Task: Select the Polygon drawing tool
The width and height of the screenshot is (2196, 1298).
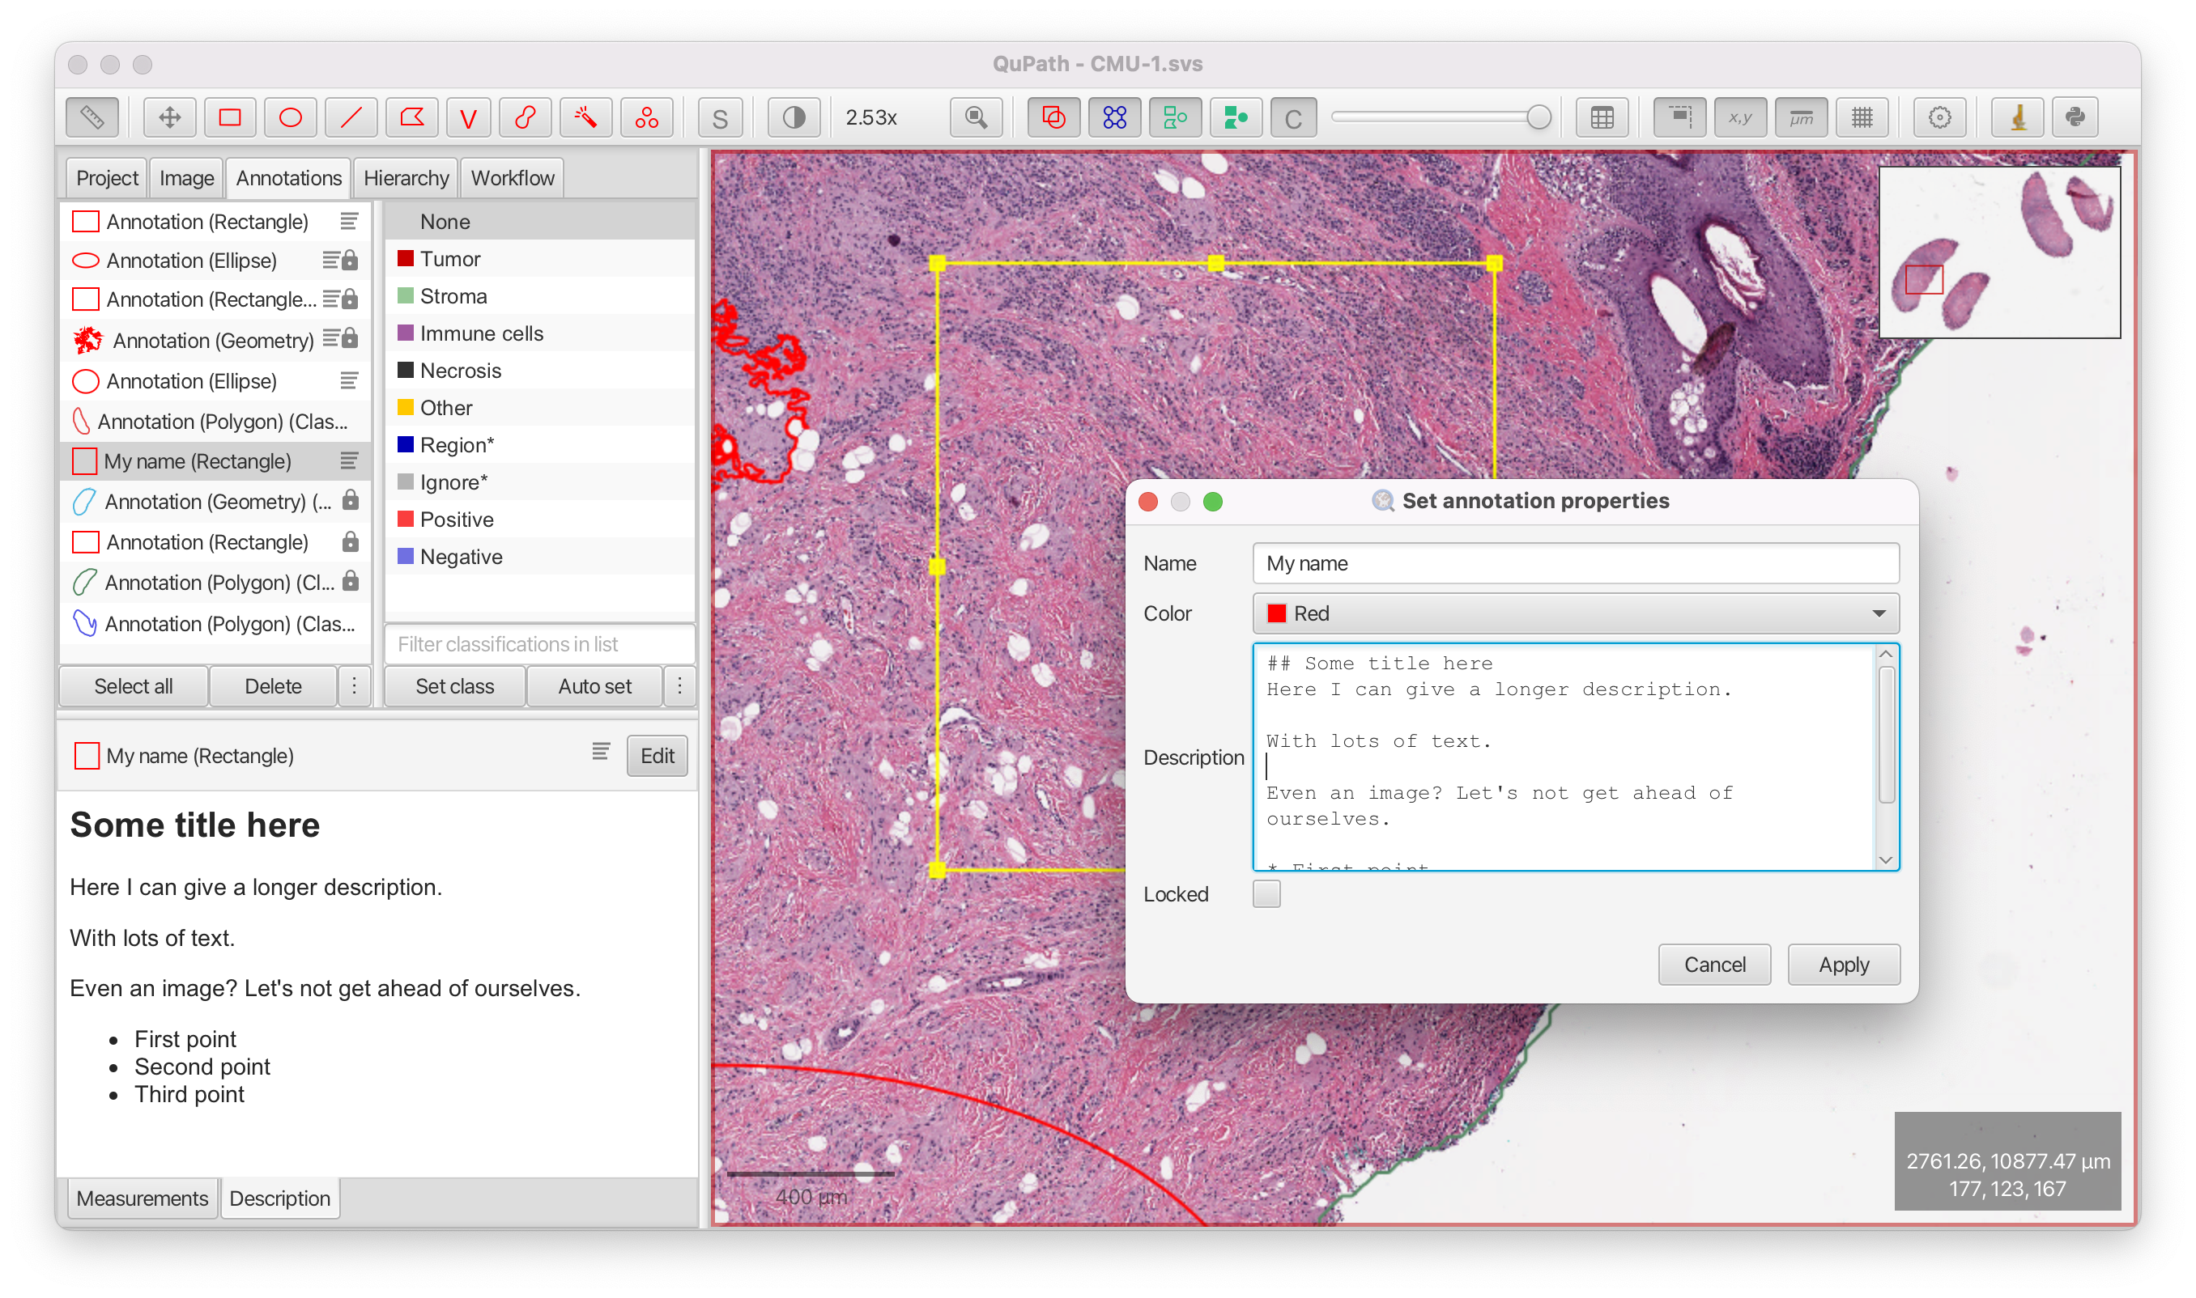Action: click(x=411, y=117)
